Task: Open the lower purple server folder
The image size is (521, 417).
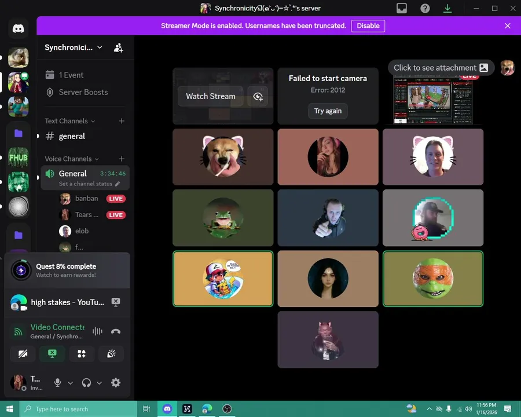Action: (x=19, y=235)
